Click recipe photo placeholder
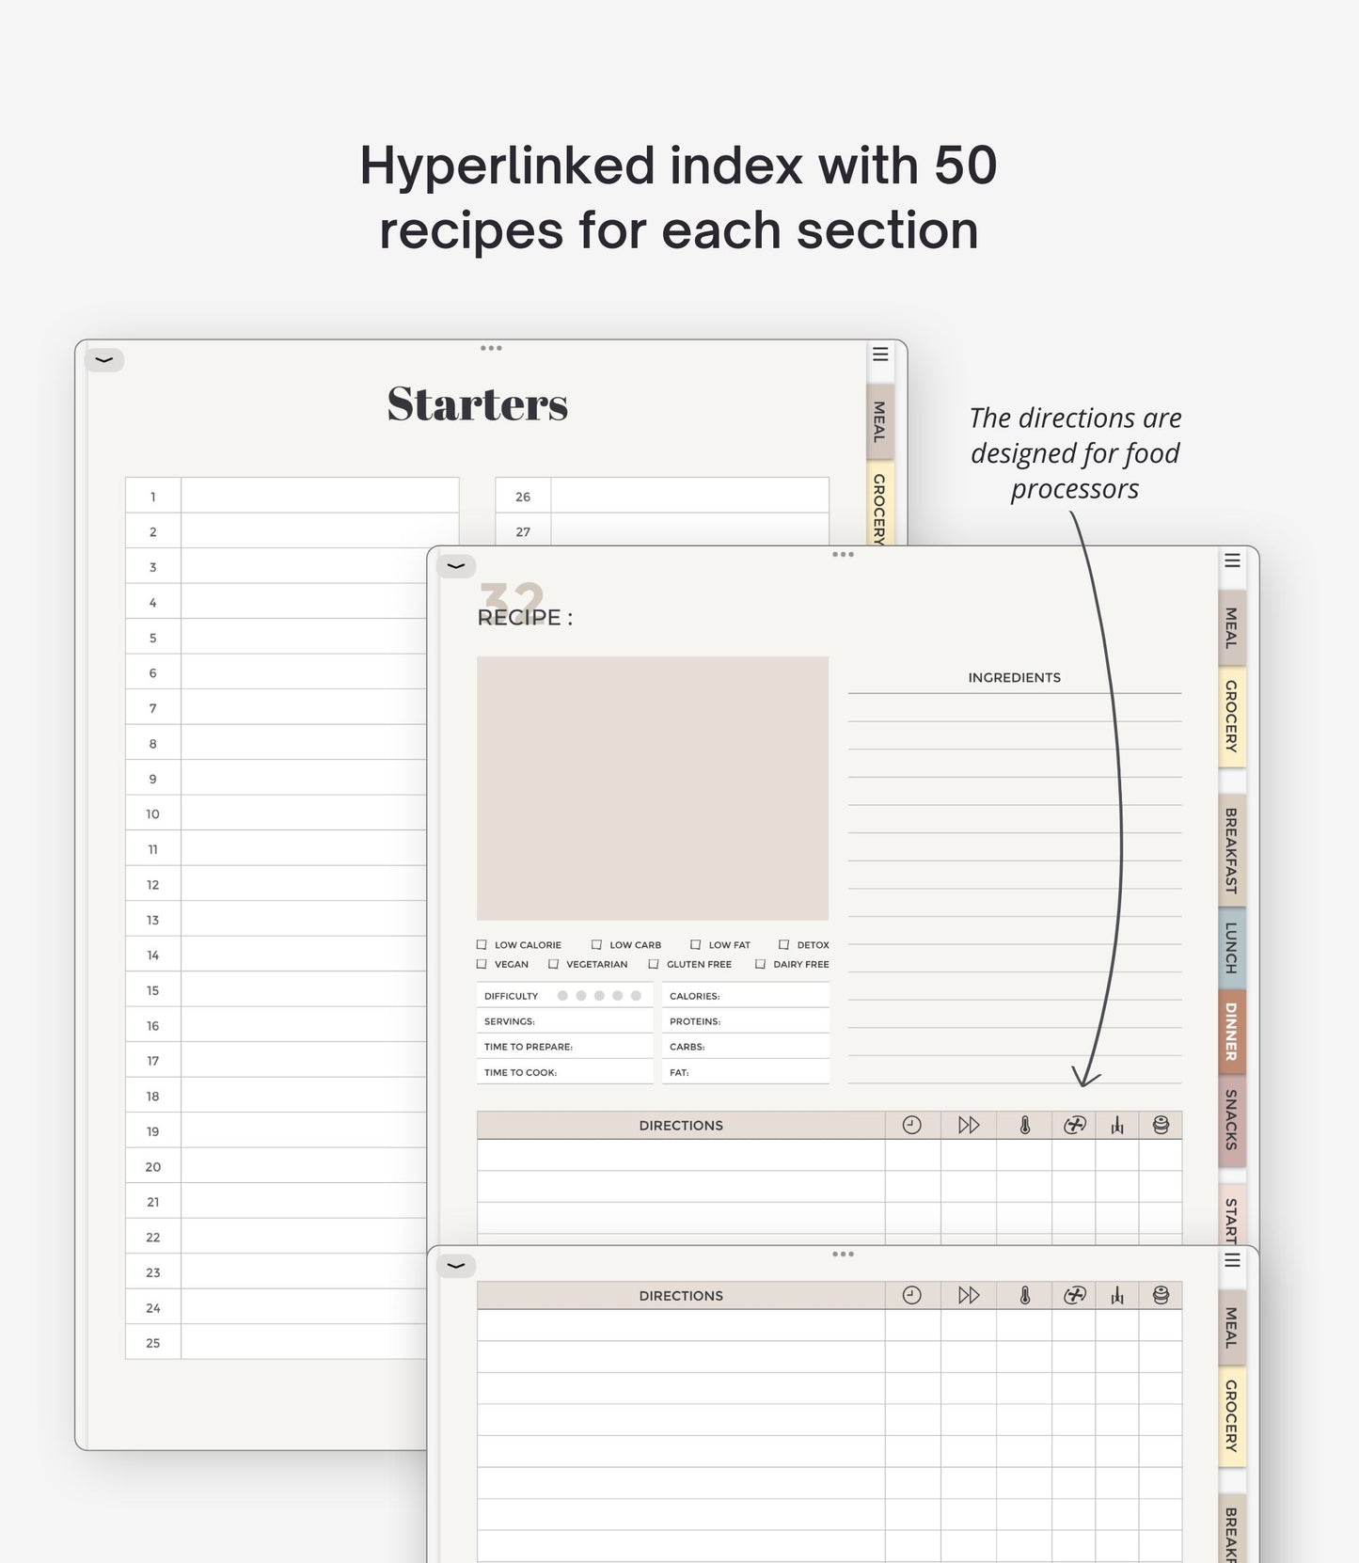 (x=653, y=788)
